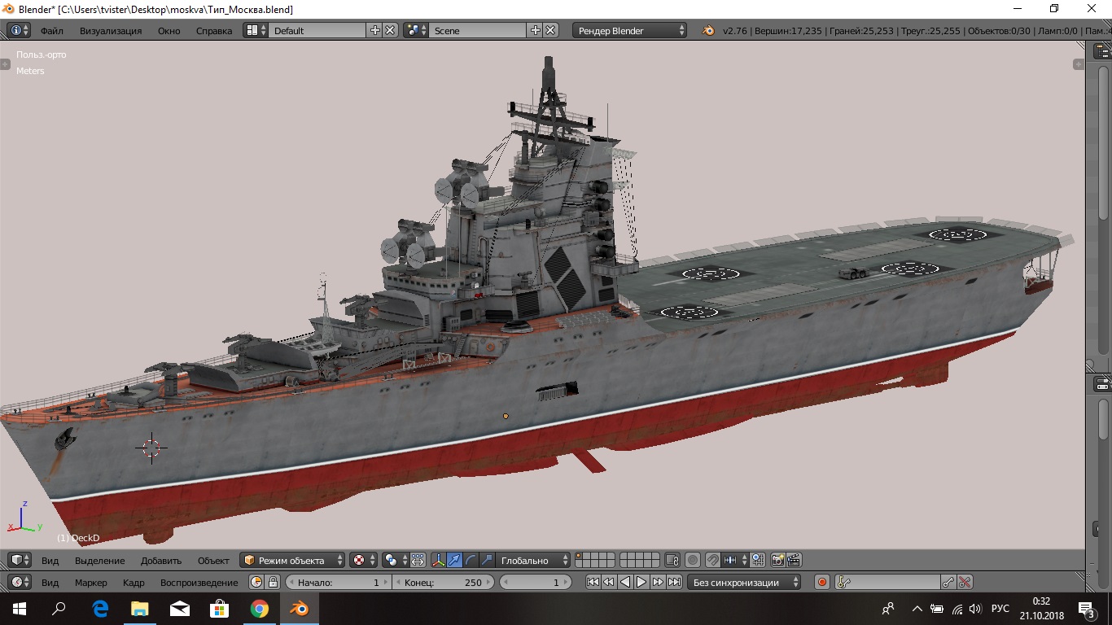Toggle manipulate center points icon
Viewport: 1112px width, 625px height.
(x=418, y=561)
